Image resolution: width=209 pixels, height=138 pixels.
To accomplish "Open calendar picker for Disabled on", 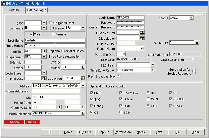I will 142,38.
